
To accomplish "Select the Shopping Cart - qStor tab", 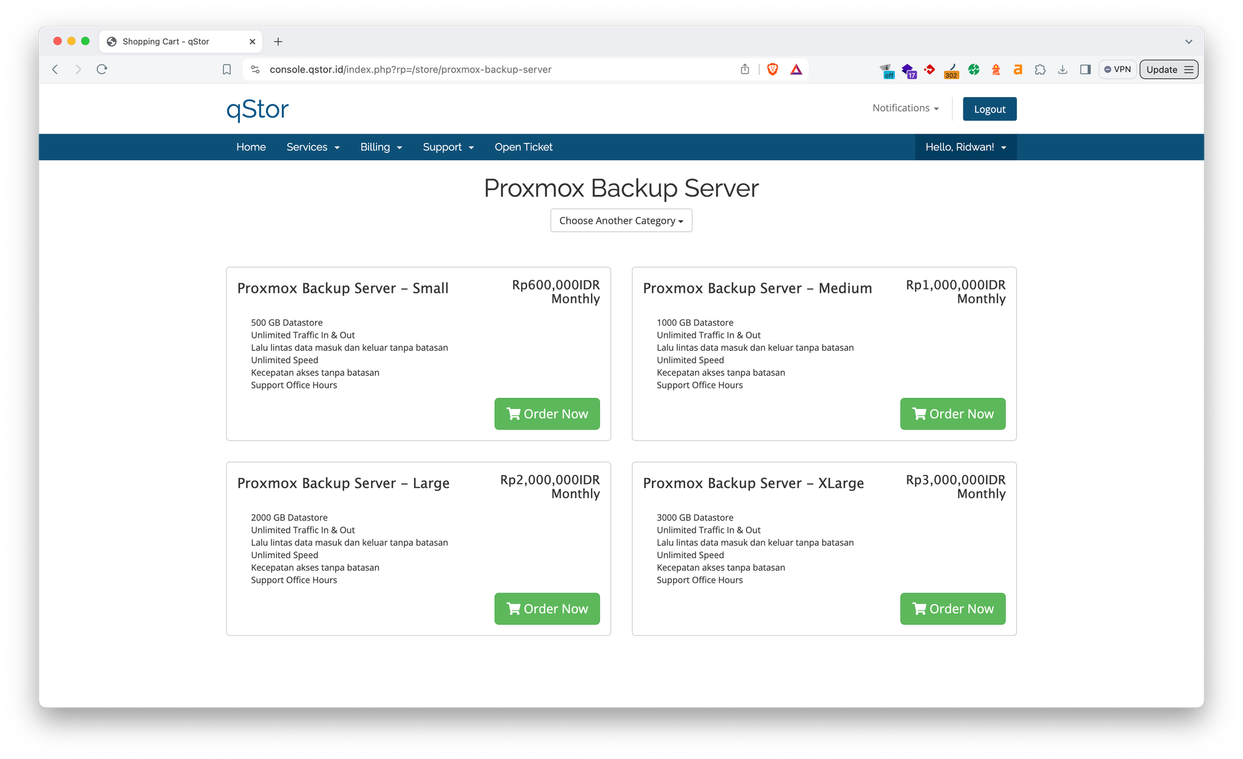I will pos(180,42).
